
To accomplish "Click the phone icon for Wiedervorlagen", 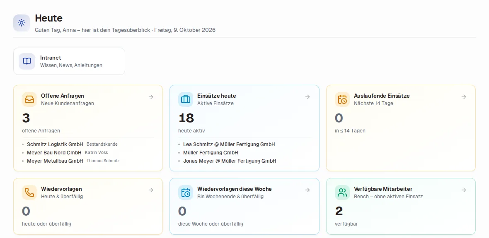I will [x=29, y=192].
